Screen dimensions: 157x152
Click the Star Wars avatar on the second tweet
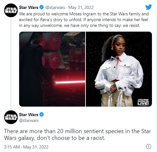pyautogui.click(x=11, y=117)
